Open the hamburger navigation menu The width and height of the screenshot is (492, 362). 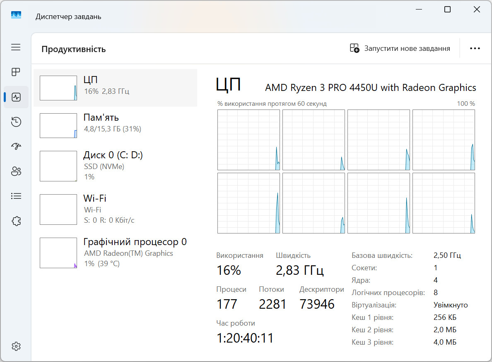pyautogui.click(x=16, y=47)
